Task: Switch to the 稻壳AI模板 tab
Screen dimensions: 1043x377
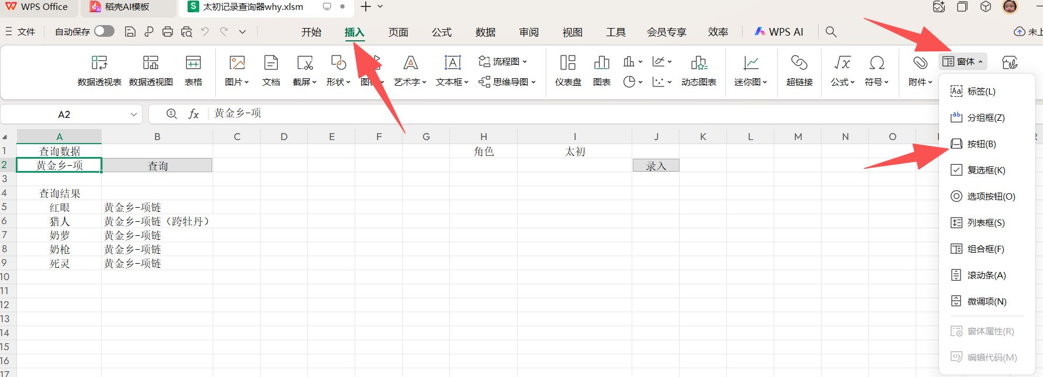Action: (127, 7)
